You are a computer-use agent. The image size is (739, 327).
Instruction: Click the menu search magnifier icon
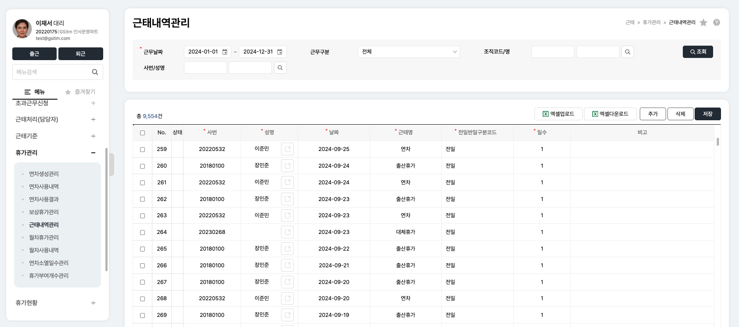point(95,72)
